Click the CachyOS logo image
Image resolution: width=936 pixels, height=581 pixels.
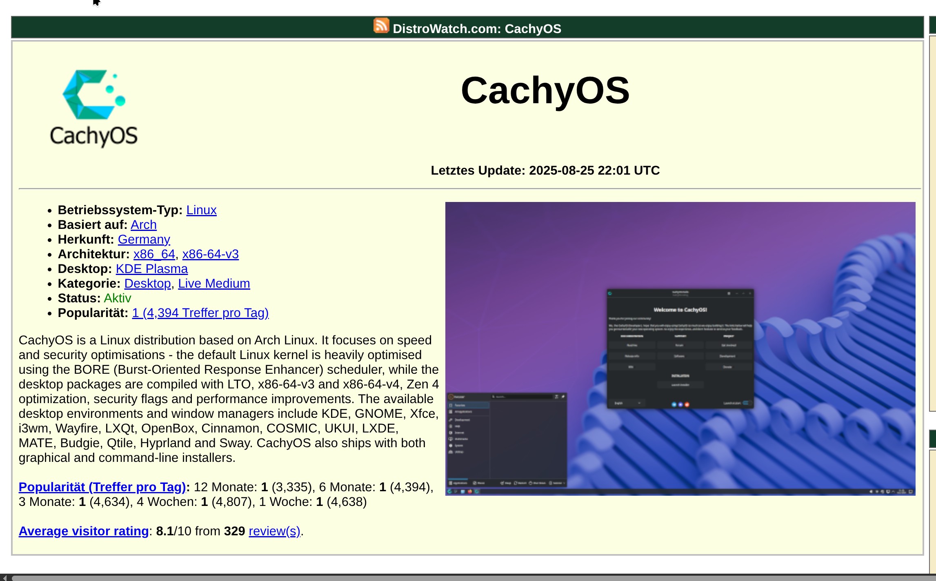tap(93, 108)
